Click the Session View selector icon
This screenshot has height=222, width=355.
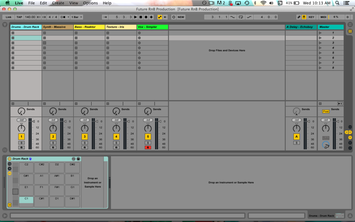(x=350, y=31)
